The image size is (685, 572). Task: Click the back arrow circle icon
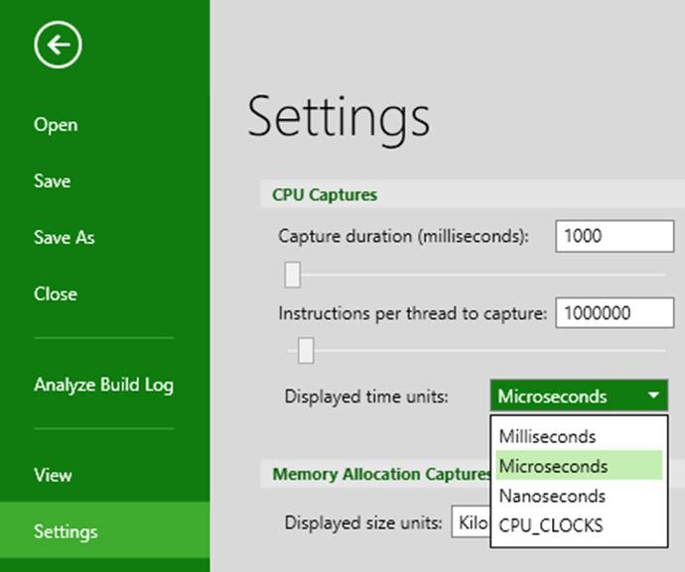coord(58,45)
